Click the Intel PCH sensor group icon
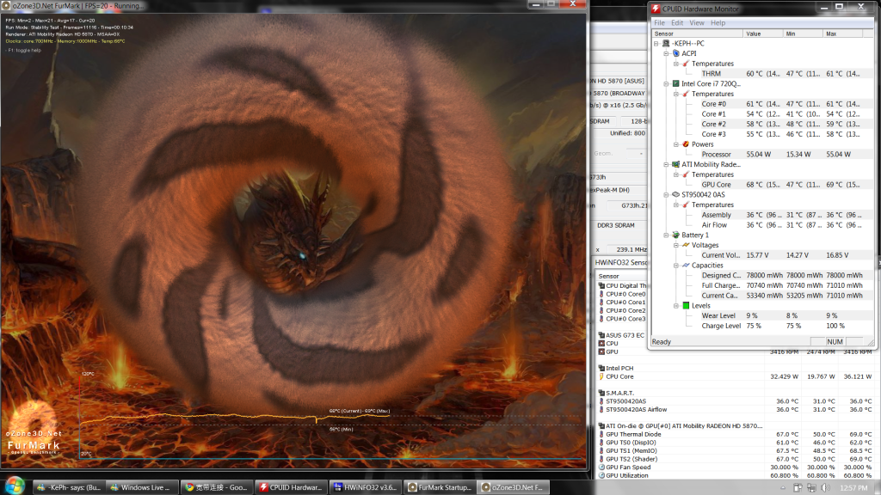 tap(601, 368)
